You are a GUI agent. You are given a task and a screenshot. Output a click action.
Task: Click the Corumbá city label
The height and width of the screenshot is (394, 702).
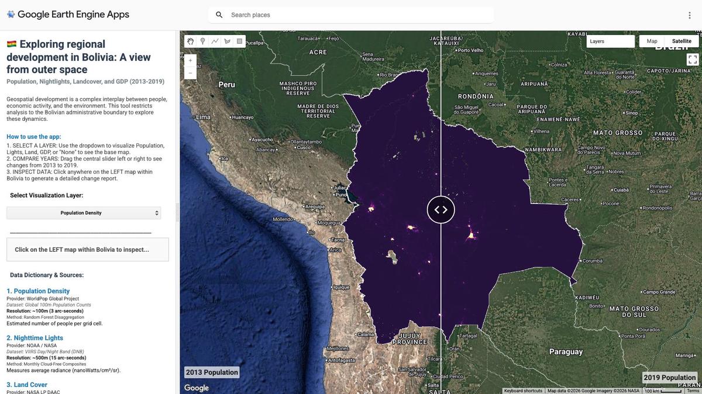[x=592, y=260]
